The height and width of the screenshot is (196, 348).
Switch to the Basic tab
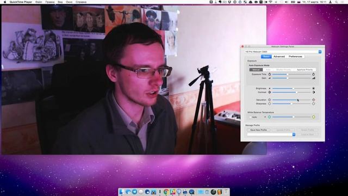pos(266,57)
